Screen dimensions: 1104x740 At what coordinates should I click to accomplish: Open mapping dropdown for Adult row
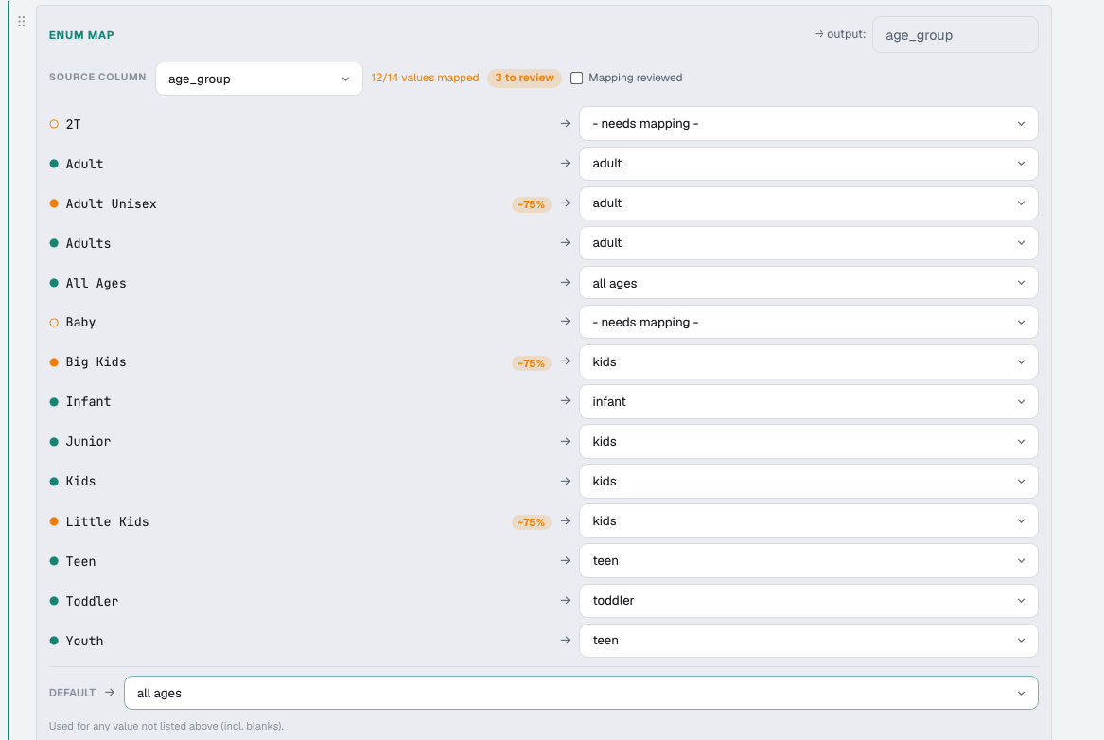pyautogui.click(x=808, y=164)
